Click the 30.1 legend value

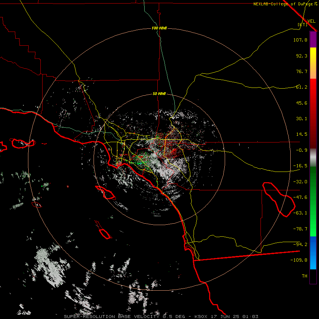[302, 119]
